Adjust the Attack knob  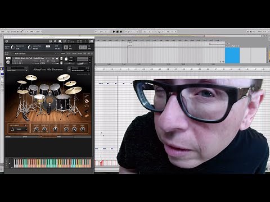pyautogui.click(x=66, y=129)
